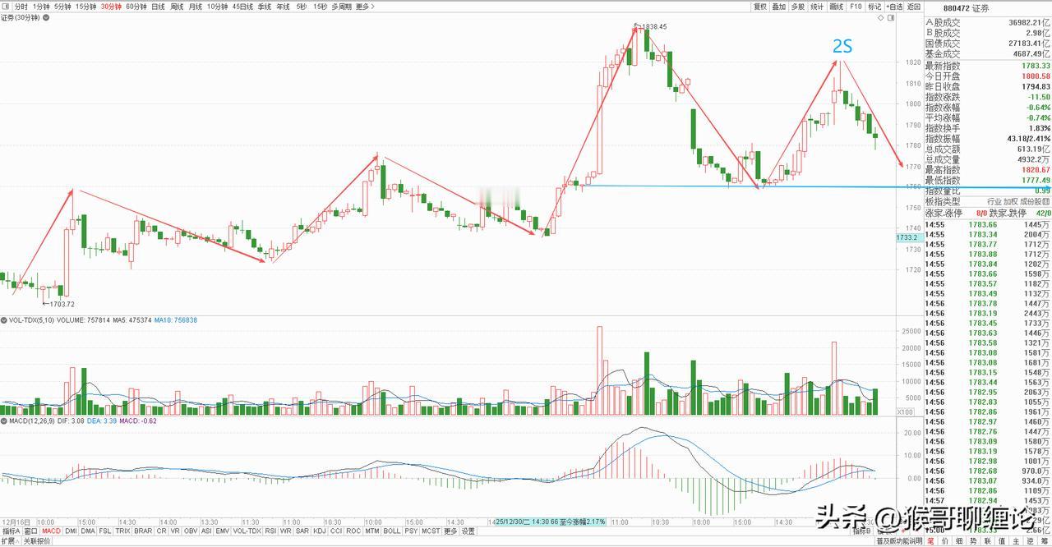The height and width of the screenshot is (547, 1052).
Task: Open the dropdown beside 证券(30分钟) title
Action: tap(46, 18)
